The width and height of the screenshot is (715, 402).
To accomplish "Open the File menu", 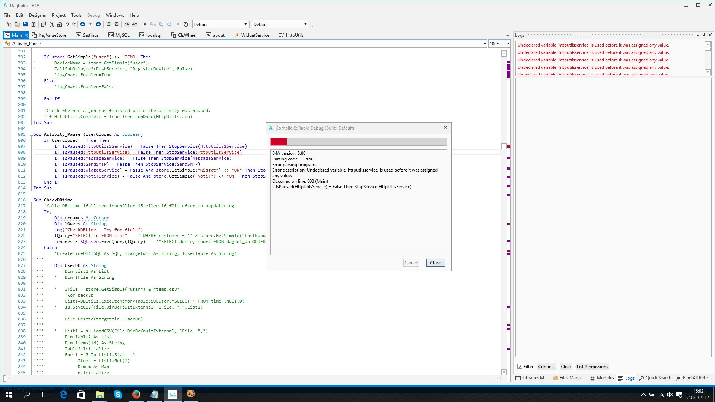I will point(7,15).
